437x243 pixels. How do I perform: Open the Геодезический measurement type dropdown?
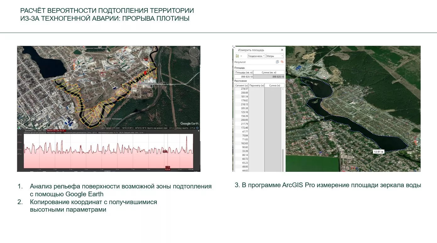(x=256, y=56)
